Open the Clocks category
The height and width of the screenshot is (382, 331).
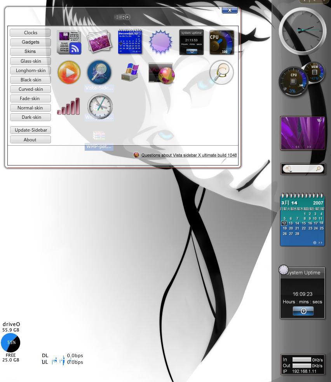[x=30, y=32]
